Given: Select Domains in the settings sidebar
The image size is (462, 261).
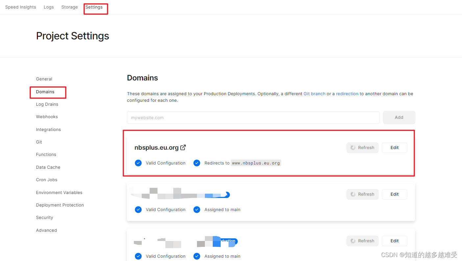Looking at the screenshot, I should pyautogui.click(x=45, y=92).
